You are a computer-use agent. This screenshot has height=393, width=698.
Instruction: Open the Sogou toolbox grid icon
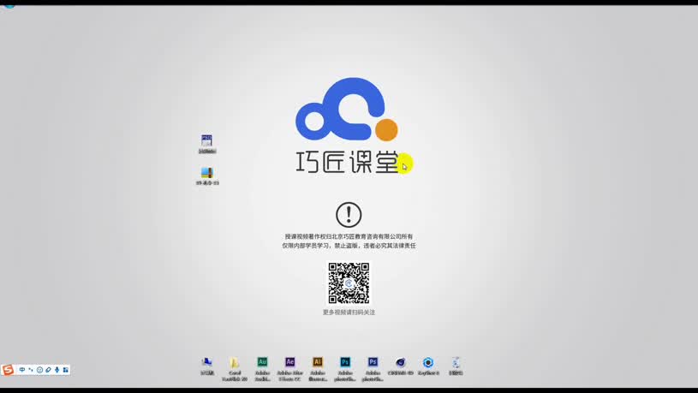coord(65,369)
